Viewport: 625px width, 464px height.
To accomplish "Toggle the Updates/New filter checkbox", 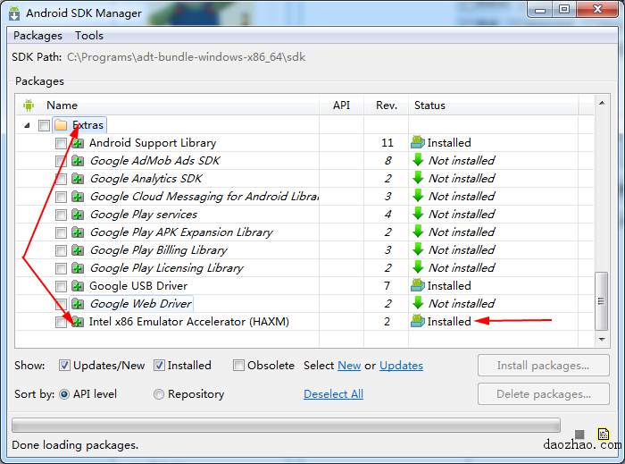I will 64,365.
